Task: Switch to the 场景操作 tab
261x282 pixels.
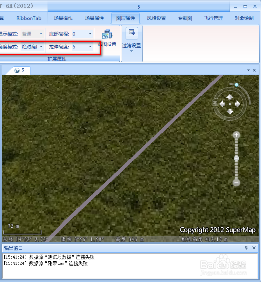Action: pyautogui.click(x=63, y=18)
